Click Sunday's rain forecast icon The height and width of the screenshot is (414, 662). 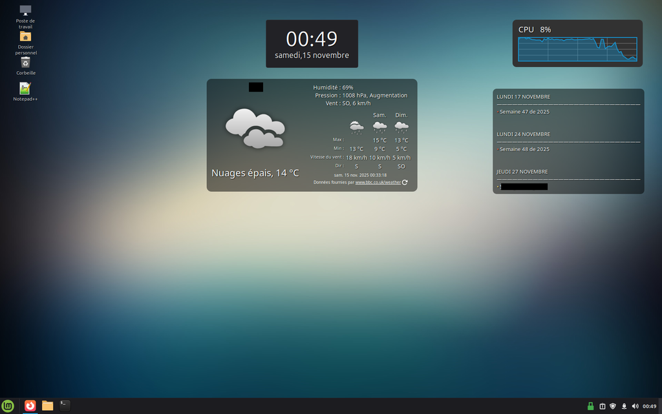pyautogui.click(x=401, y=127)
